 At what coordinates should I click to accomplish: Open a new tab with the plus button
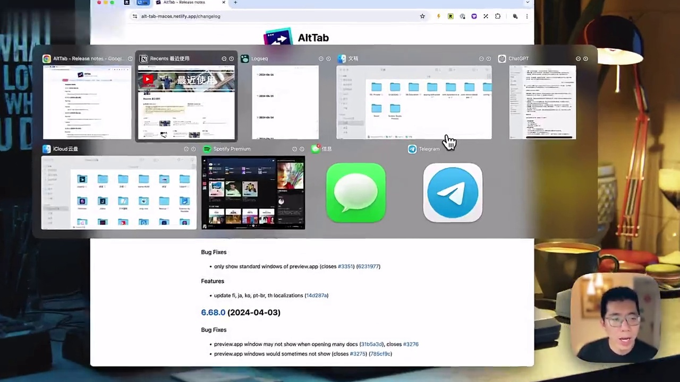(235, 3)
